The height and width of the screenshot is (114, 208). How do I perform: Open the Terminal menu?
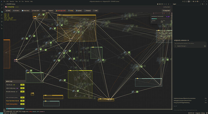click(27, 1)
